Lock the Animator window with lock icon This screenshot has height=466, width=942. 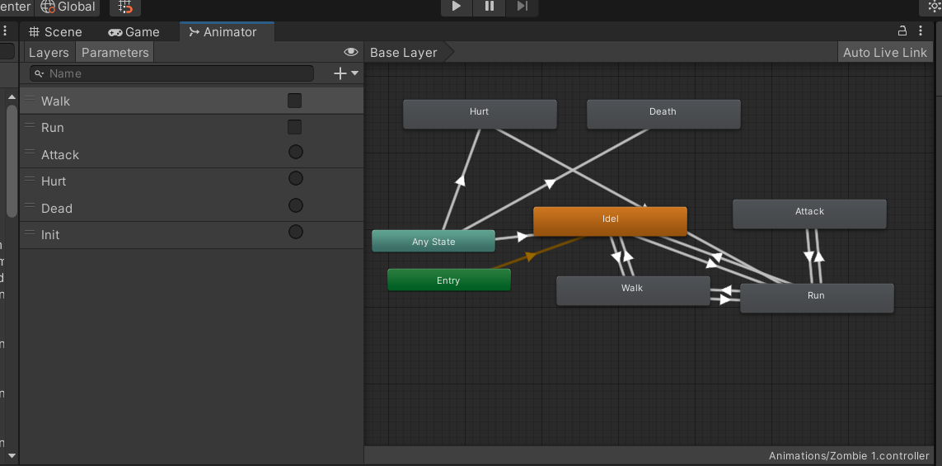[x=902, y=31]
